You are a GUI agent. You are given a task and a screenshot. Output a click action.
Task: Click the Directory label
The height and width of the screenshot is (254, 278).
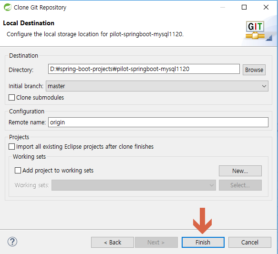[21, 70]
